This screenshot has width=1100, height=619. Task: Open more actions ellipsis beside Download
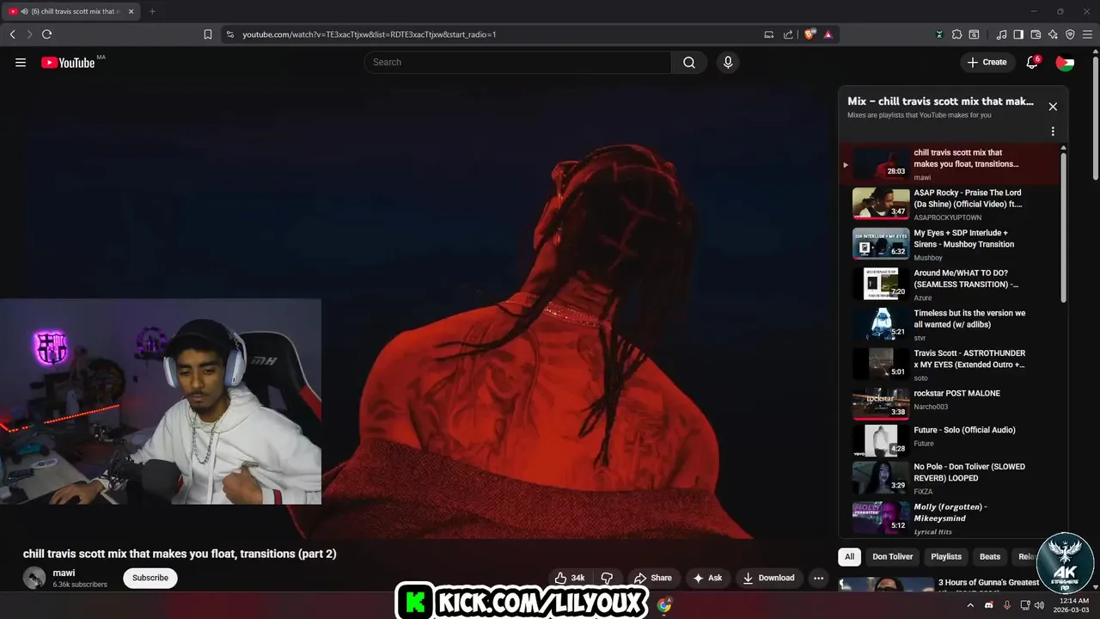(818, 578)
